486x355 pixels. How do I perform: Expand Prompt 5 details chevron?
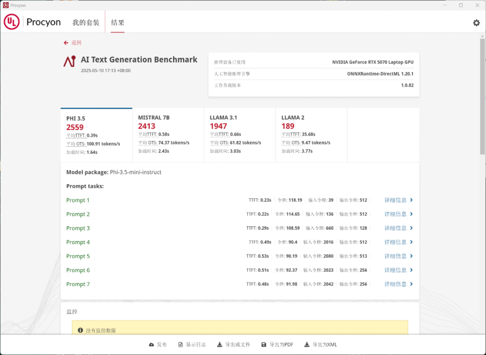point(411,256)
